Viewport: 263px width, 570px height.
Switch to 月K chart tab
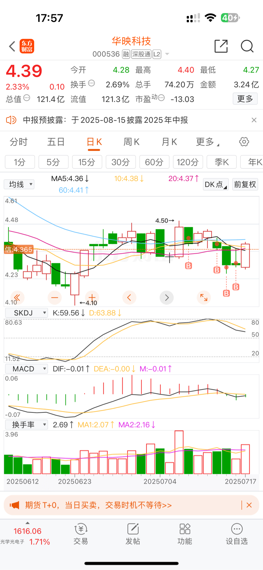(x=169, y=142)
